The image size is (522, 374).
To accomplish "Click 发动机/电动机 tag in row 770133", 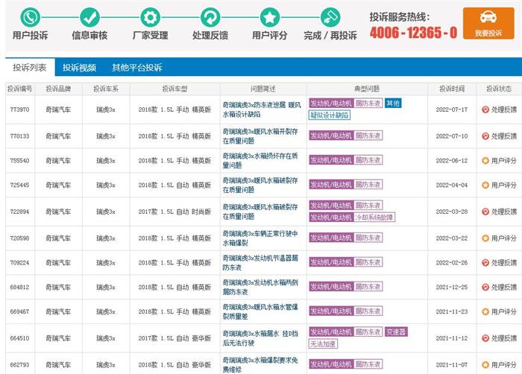I will [x=331, y=136].
